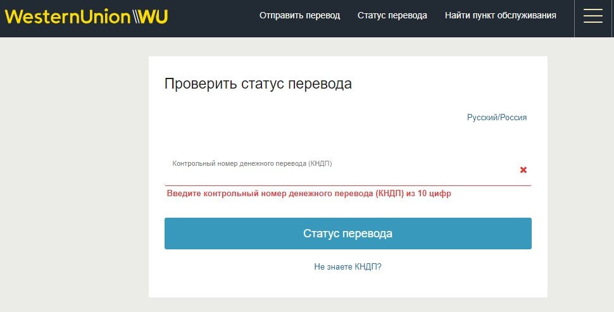
Task: Go to Найти пункт обслуживания
Action: [500, 15]
